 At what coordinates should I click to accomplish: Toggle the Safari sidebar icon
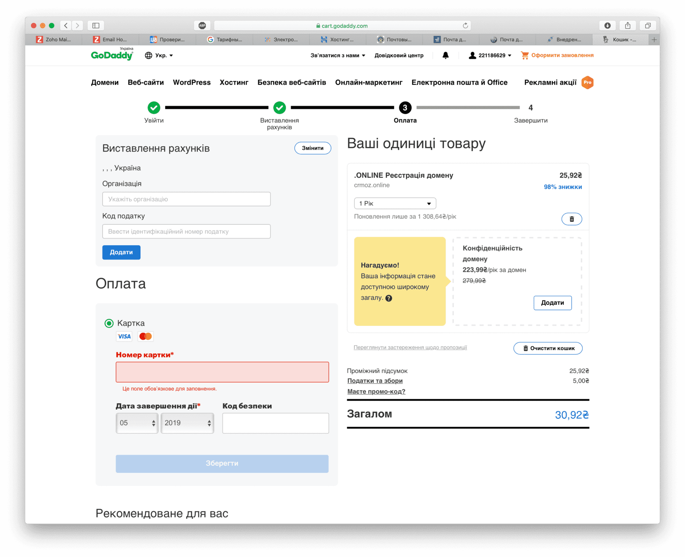tap(96, 26)
